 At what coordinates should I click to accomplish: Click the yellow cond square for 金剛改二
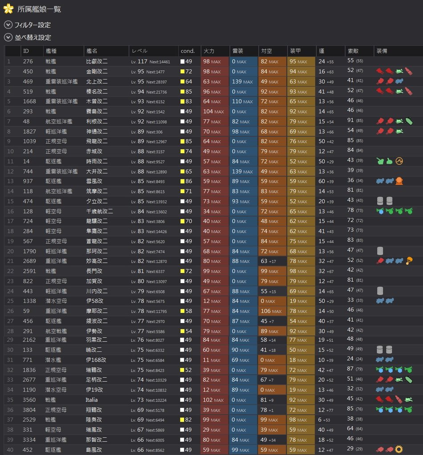pos(182,72)
